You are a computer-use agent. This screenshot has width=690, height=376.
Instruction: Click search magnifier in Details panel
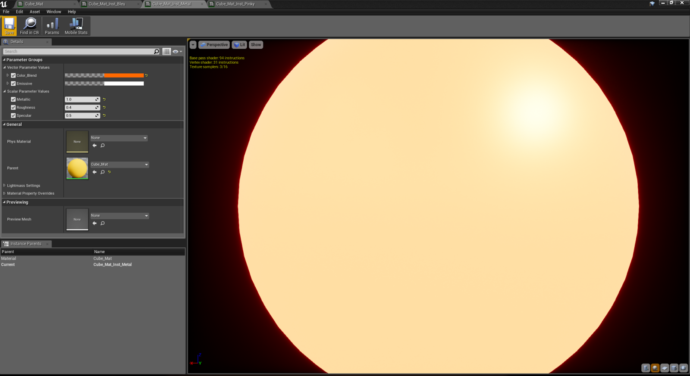[x=157, y=51]
